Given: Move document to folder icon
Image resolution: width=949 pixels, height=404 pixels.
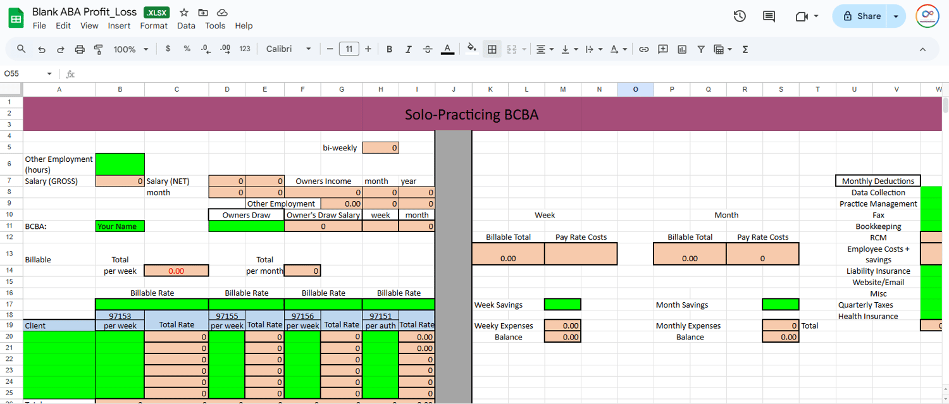Looking at the screenshot, I should click(x=203, y=13).
